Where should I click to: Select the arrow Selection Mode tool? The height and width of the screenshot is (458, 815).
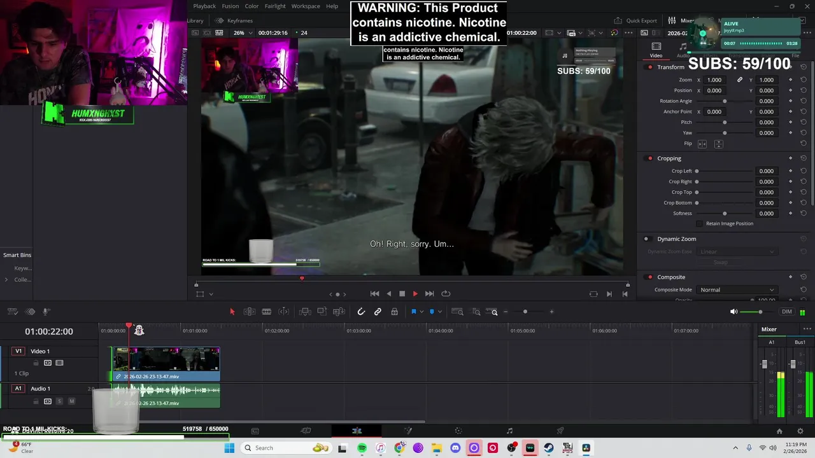click(232, 312)
